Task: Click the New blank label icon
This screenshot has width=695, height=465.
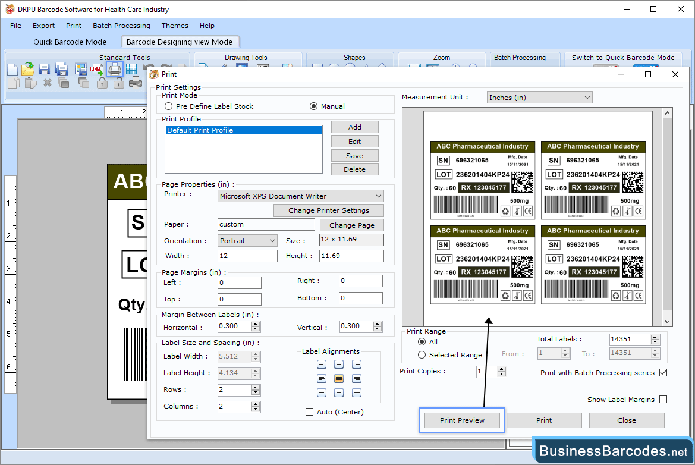Action: click(13, 70)
